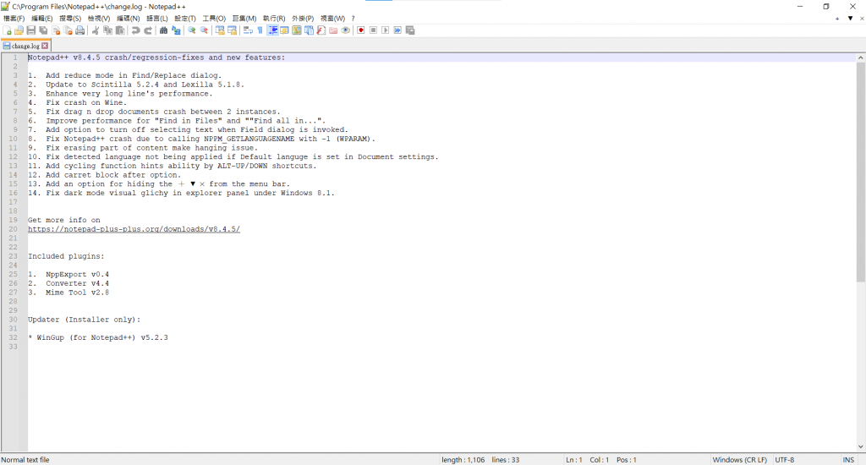This screenshot has height=465, width=866.
Task: Close the change.log tab with red X
Action: (46, 46)
